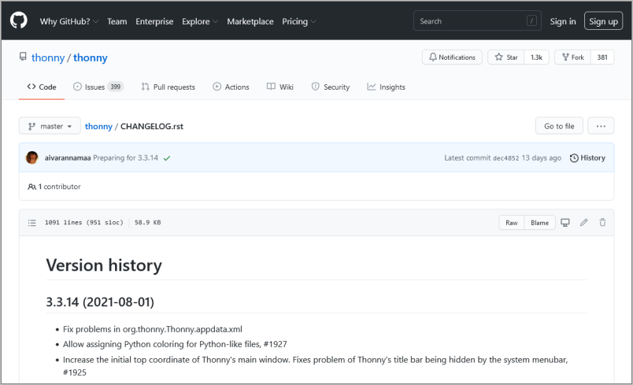Click the 13 days ago timestamp
Image resolution: width=633 pixels, height=385 pixels.
pyautogui.click(x=542, y=157)
